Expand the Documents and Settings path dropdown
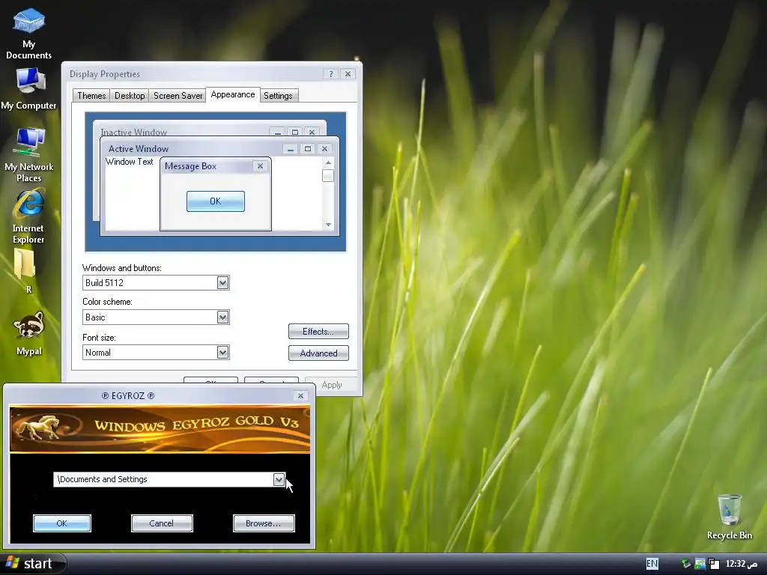This screenshot has height=575, width=767. click(x=279, y=479)
